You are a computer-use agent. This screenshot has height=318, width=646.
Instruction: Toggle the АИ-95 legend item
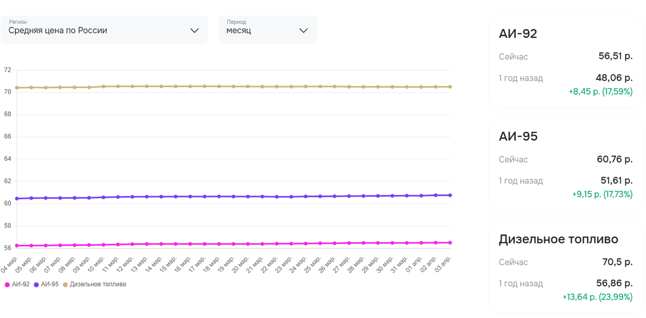pyautogui.click(x=50, y=284)
